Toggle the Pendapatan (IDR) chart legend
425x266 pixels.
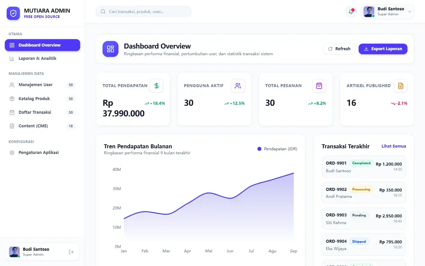coord(277,149)
